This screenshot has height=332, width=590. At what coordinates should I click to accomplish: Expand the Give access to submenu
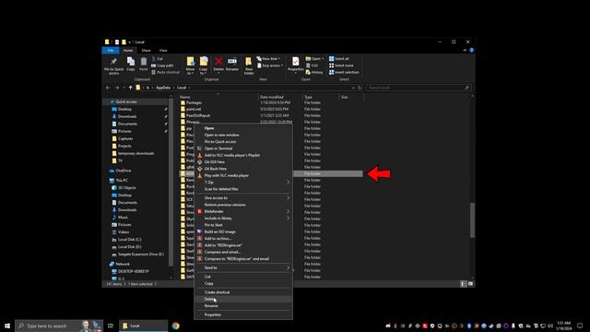(243, 198)
